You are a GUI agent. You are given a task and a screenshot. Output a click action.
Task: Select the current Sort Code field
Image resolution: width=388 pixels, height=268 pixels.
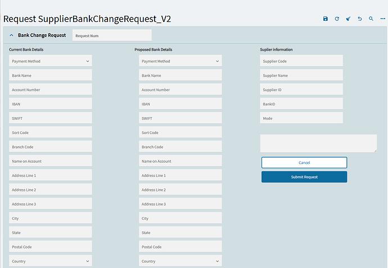(x=51, y=132)
